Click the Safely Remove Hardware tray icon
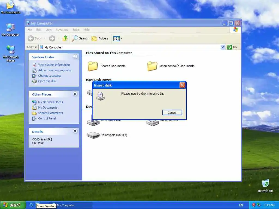Viewport: 279px width, 209px height. coord(259,205)
